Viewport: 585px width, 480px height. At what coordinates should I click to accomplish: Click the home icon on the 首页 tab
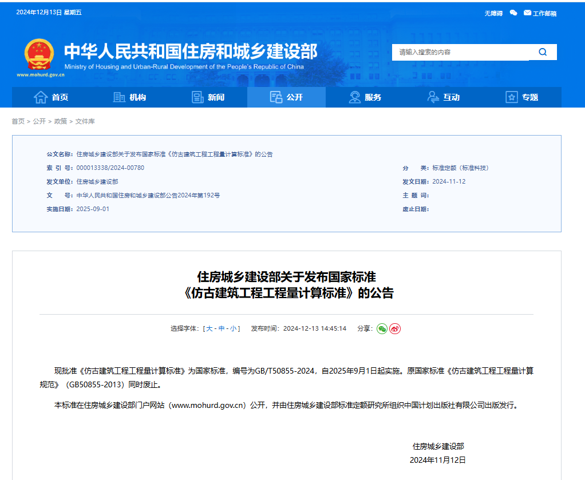pyautogui.click(x=40, y=97)
